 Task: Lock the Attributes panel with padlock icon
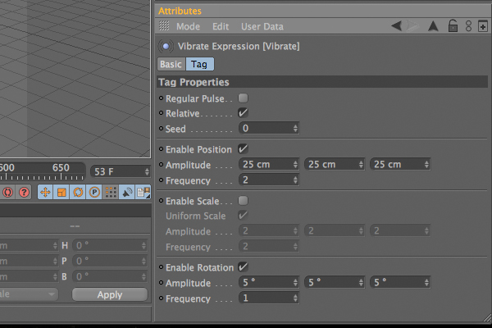coord(453,25)
